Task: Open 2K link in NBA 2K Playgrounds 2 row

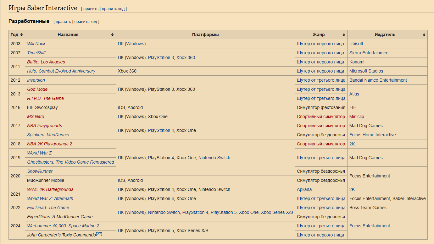Action: point(352,144)
